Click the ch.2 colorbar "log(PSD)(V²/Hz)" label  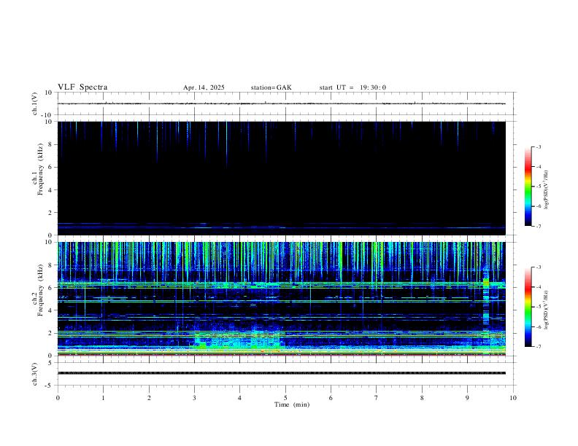(x=546, y=310)
